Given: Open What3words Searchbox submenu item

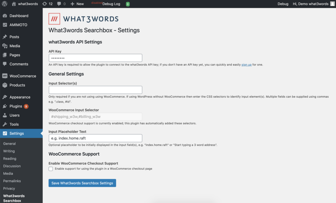Looking at the screenshot, I should pyautogui.click(x=14, y=198).
